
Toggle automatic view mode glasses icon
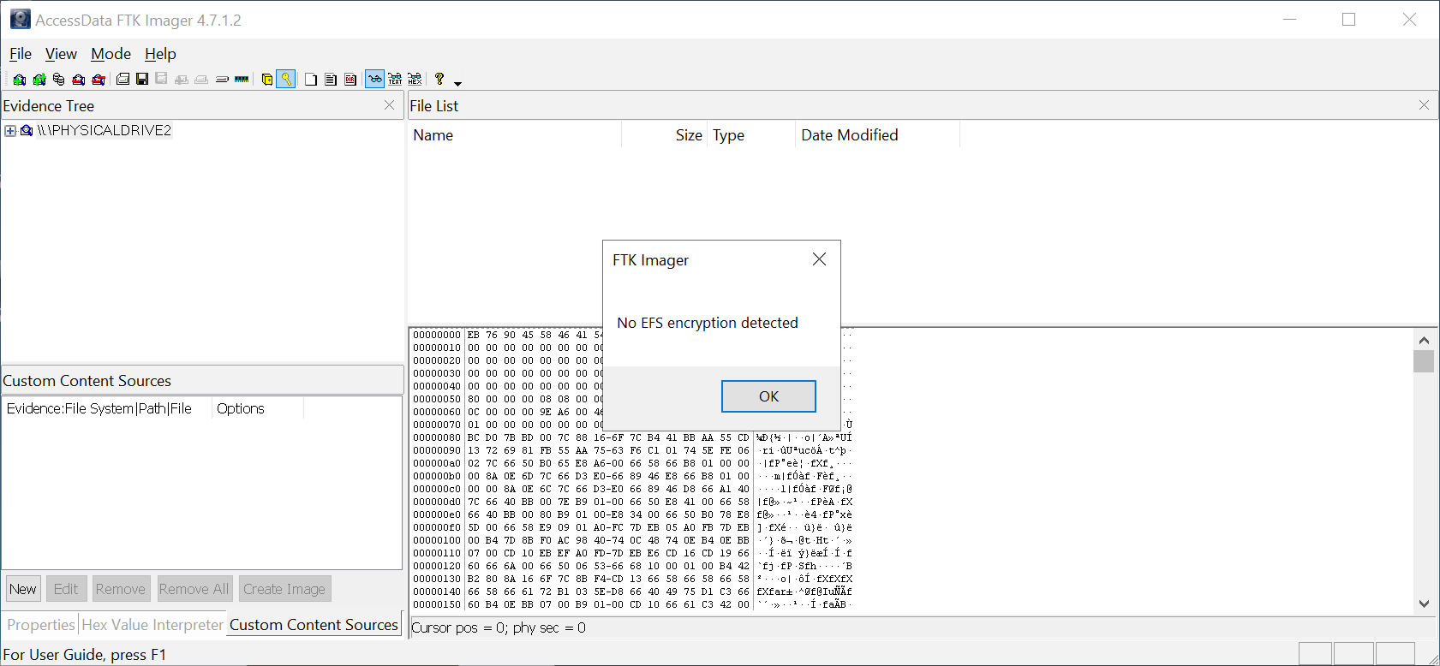(x=374, y=80)
